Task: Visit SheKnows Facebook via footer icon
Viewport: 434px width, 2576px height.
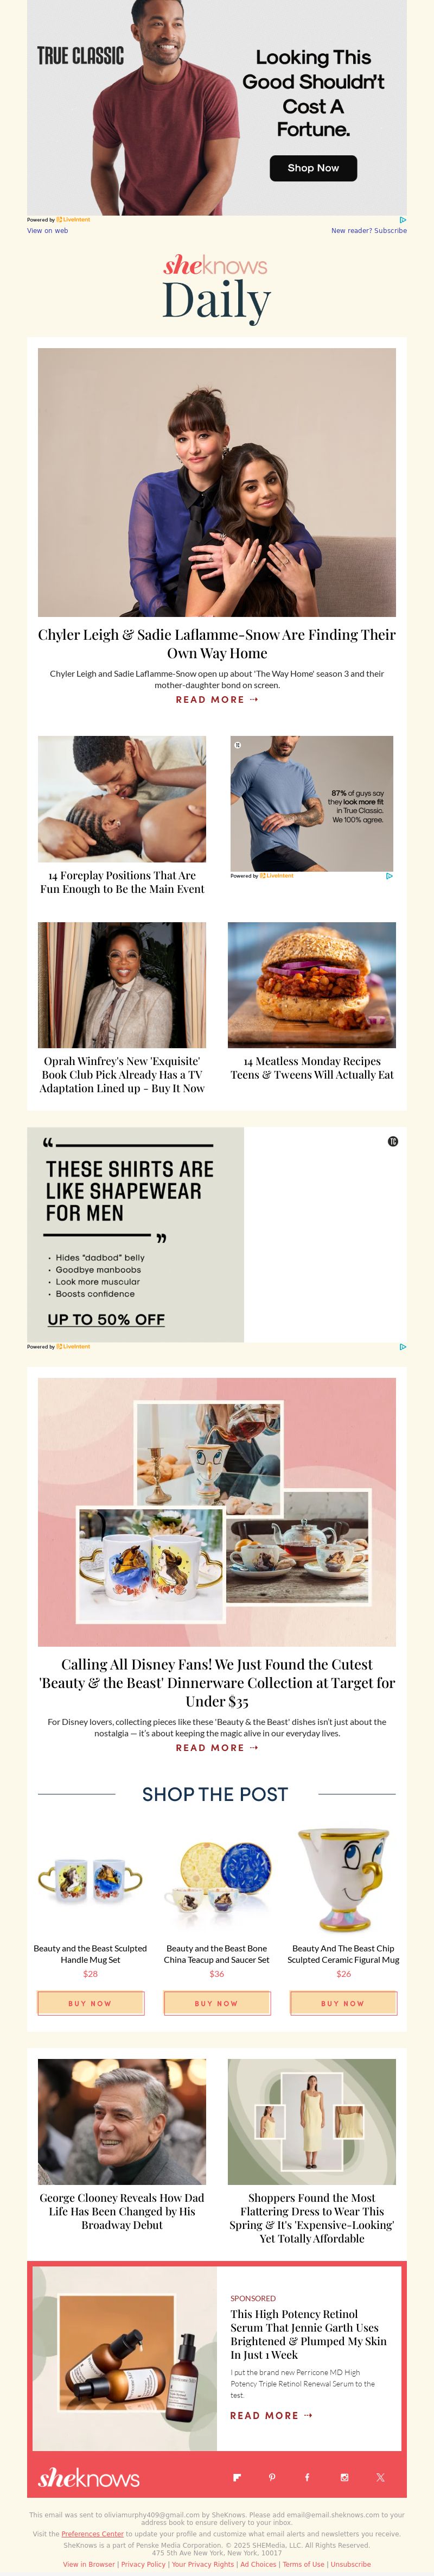Action: 307,2478
